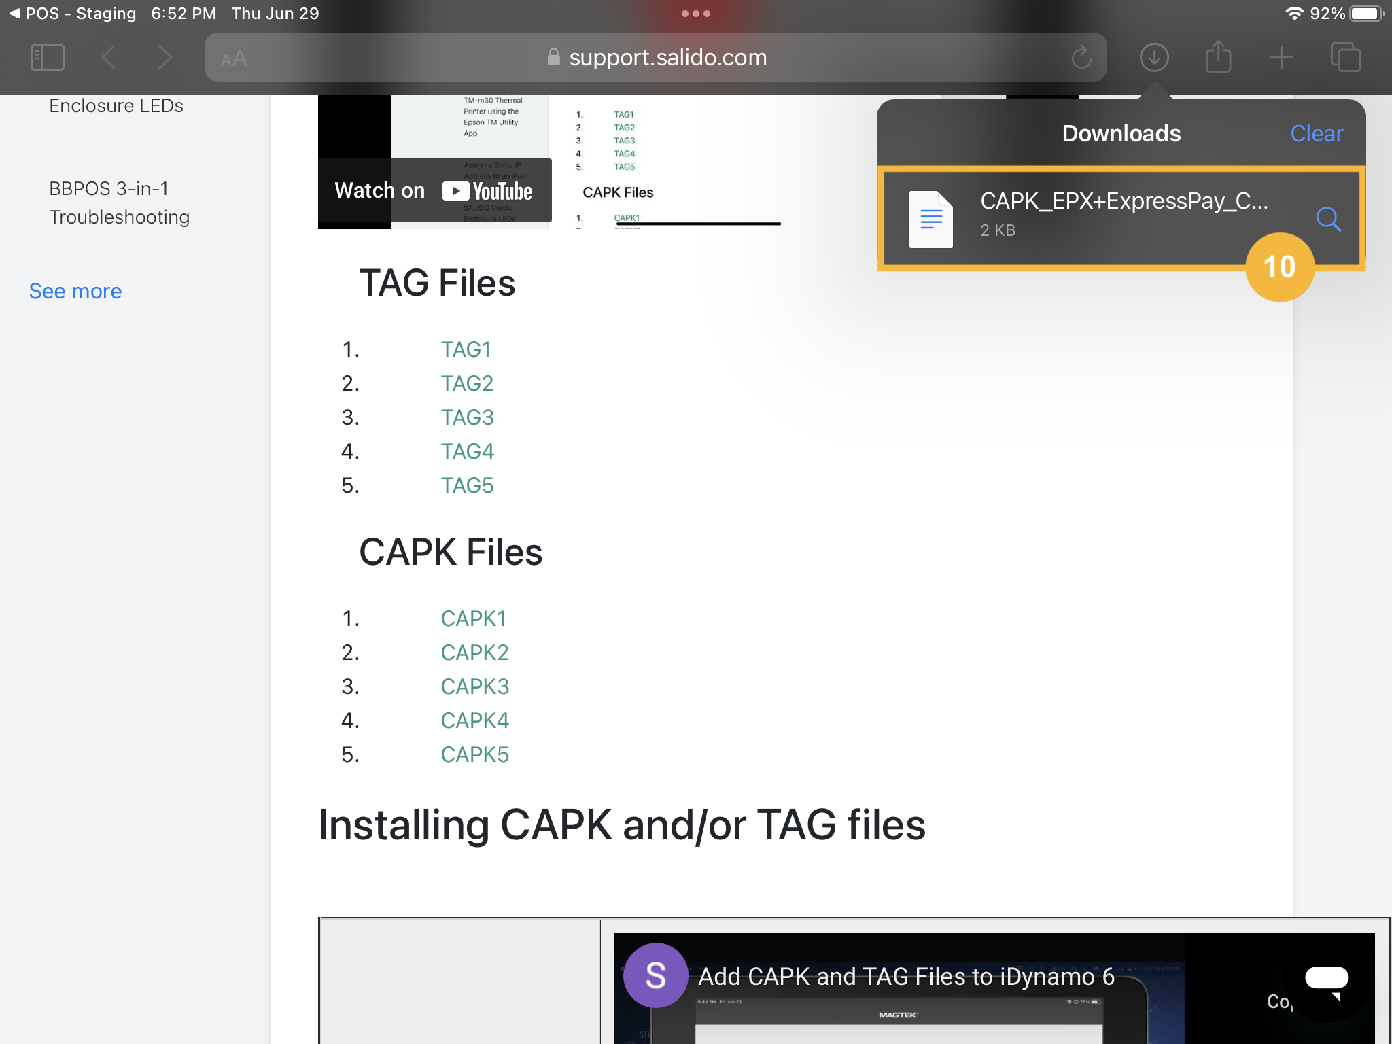Tap the Share icon

click(1218, 56)
